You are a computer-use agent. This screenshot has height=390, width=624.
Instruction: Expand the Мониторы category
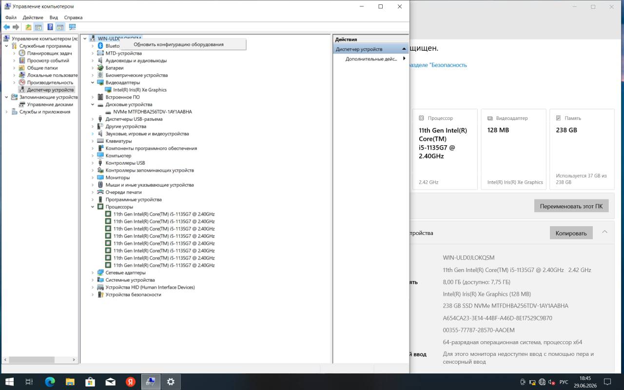click(93, 177)
